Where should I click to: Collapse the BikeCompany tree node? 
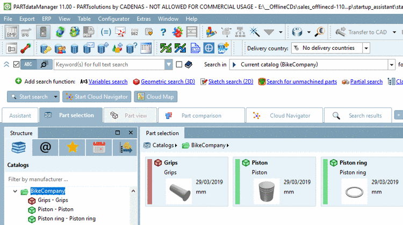coord(15,191)
